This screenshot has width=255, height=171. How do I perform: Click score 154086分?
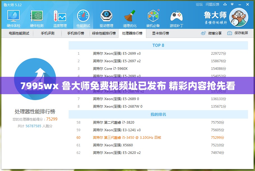pyautogui.click(x=219, y=69)
